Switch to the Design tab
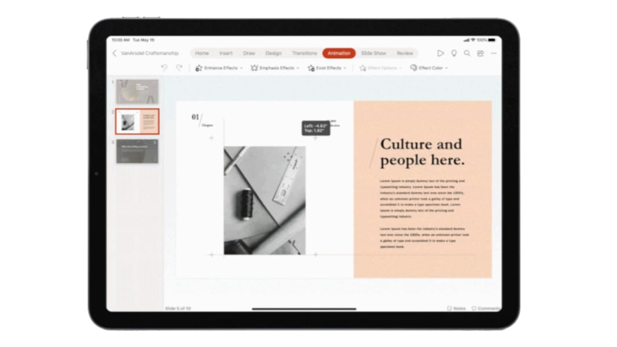The width and height of the screenshot is (617, 347). [x=273, y=53]
